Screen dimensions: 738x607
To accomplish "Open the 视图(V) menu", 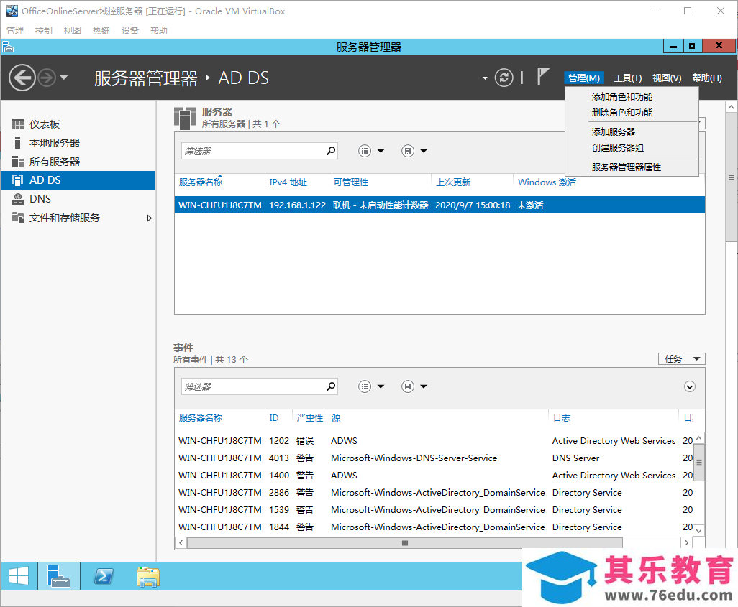I will (667, 78).
